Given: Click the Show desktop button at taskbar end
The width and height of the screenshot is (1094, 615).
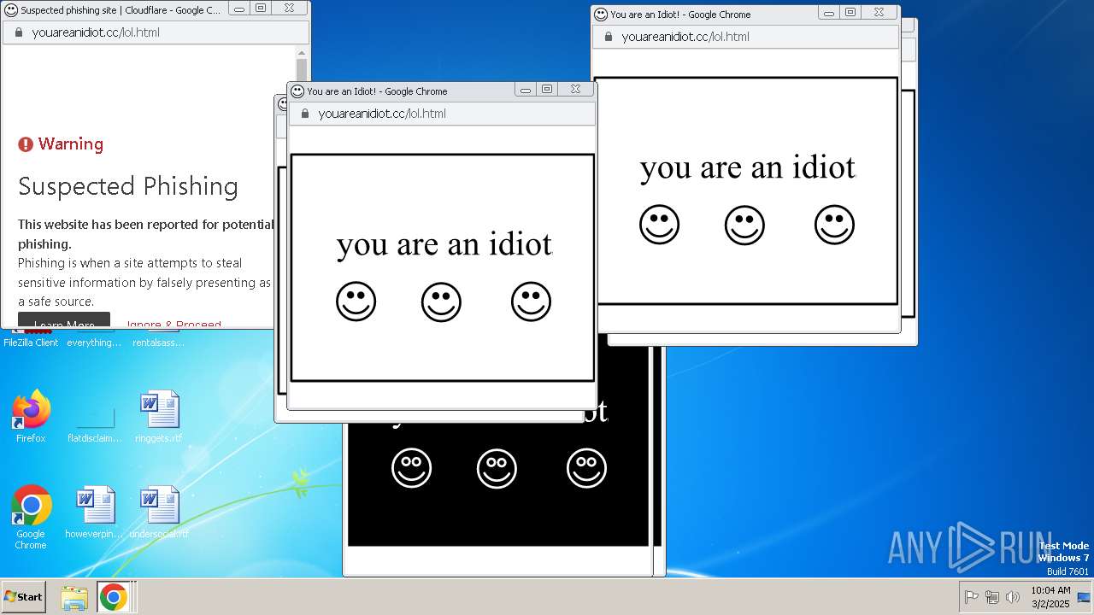Looking at the screenshot, I should (x=1084, y=597).
